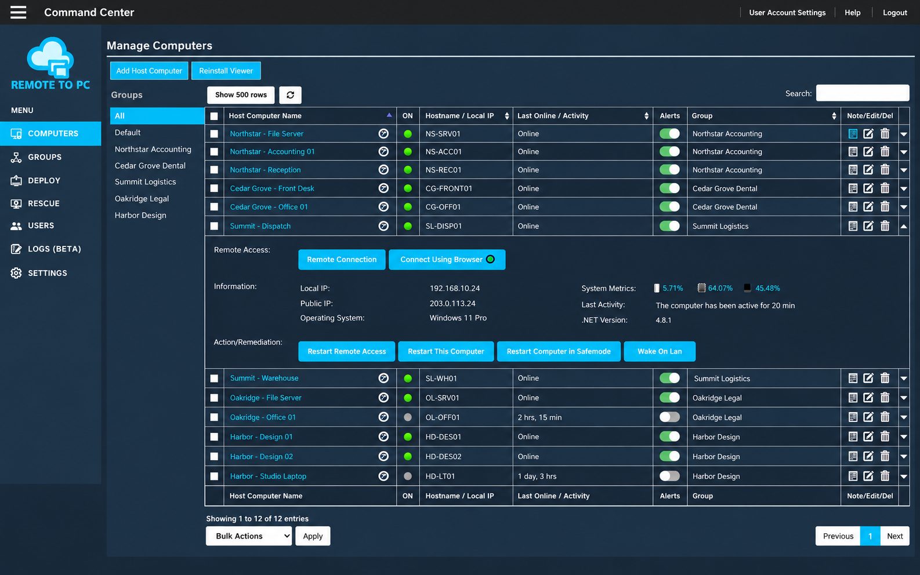Open the note for Northstar - File Server
This screenshot has height=575, width=920.
click(853, 134)
